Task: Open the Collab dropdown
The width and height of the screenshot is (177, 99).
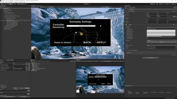Action: pos(153,4)
